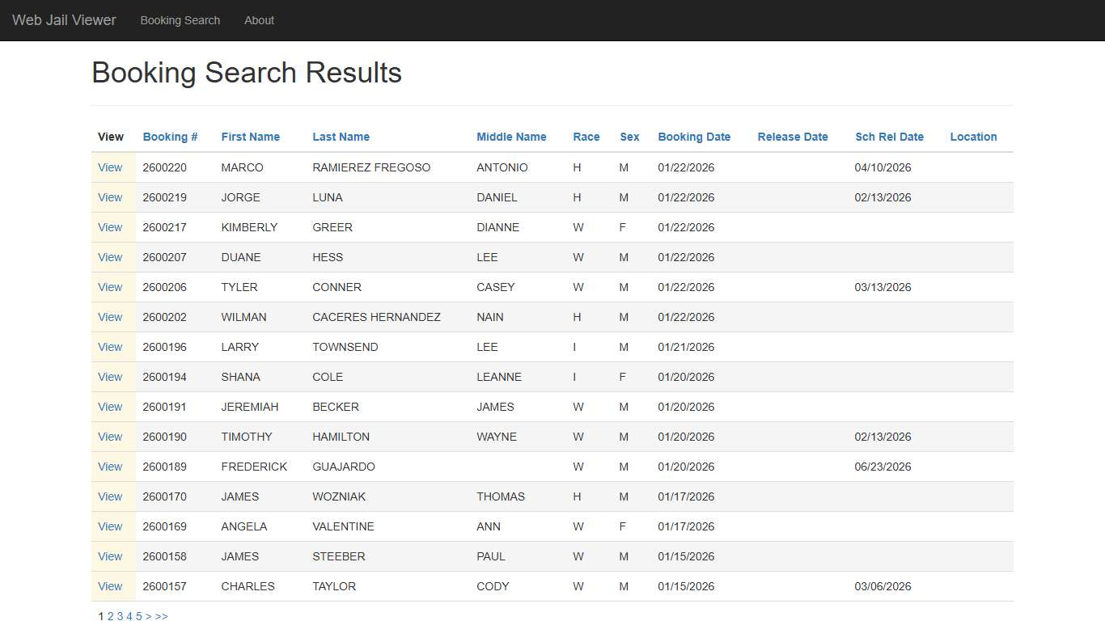Viewport: 1105px width, 621px height.
Task: Jump to the last results page
Action: [161, 615]
